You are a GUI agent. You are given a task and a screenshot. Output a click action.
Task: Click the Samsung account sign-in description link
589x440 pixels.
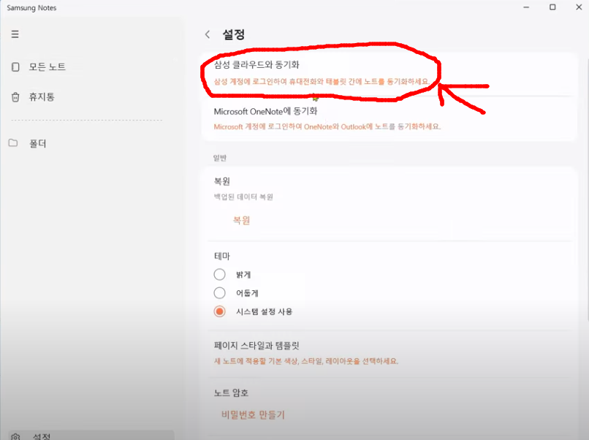point(322,82)
